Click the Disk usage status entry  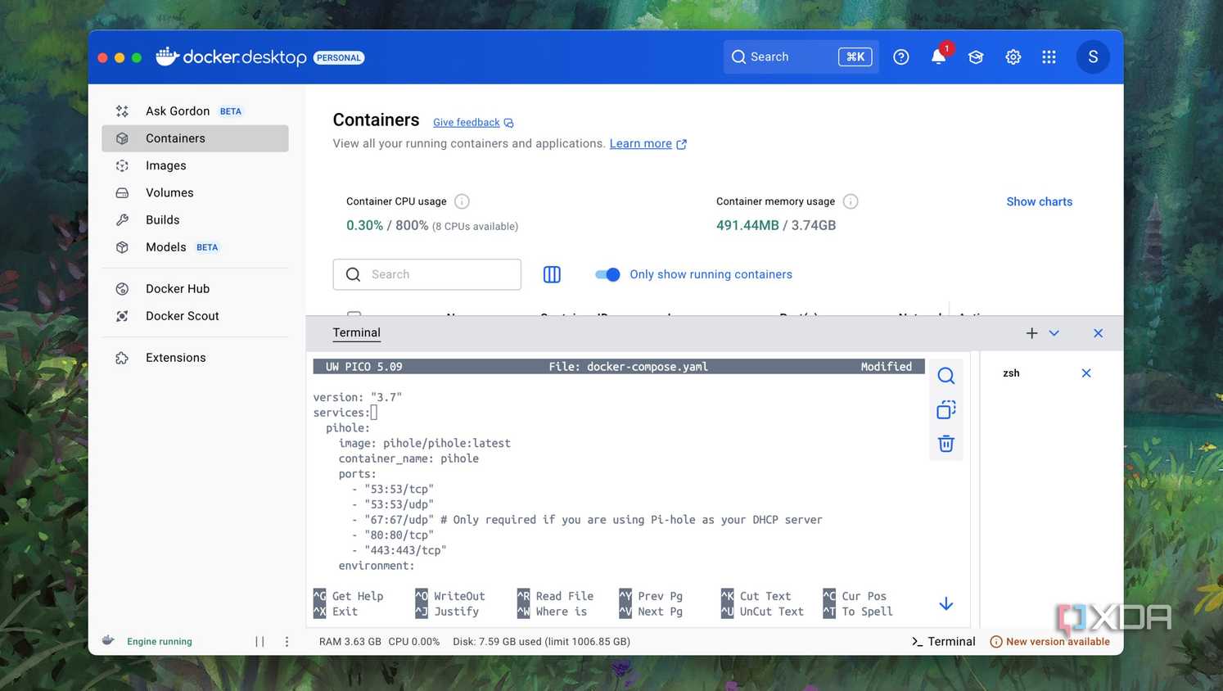click(541, 642)
